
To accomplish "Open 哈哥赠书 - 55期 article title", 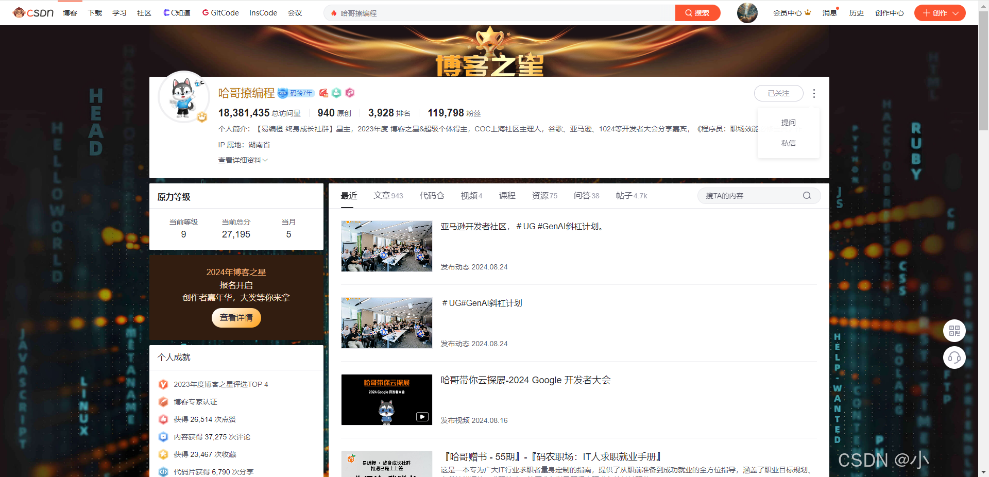I will 552,457.
